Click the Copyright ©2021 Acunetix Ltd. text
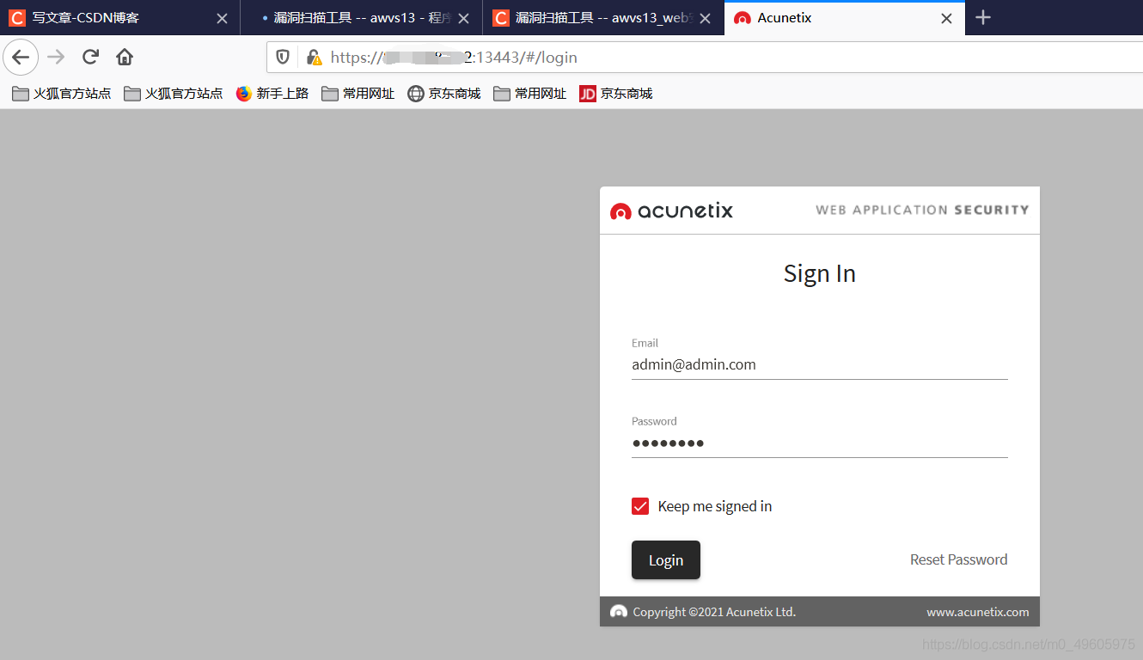 coord(714,612)
